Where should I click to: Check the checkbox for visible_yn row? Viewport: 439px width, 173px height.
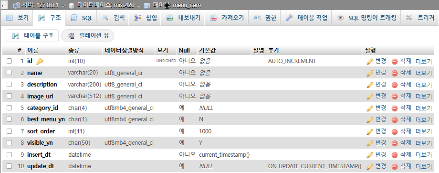point(9,143)
